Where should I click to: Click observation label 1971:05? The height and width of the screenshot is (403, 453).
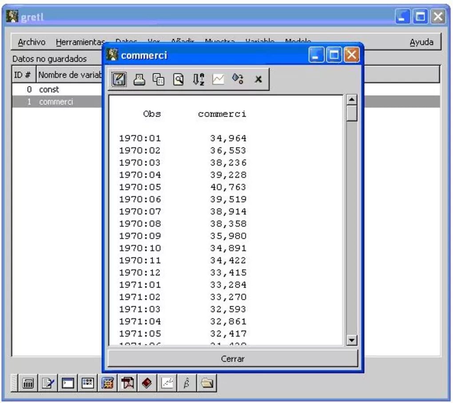[x=140, y=333]
